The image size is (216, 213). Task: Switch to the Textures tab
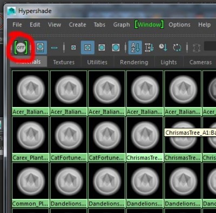pos(64,62)
